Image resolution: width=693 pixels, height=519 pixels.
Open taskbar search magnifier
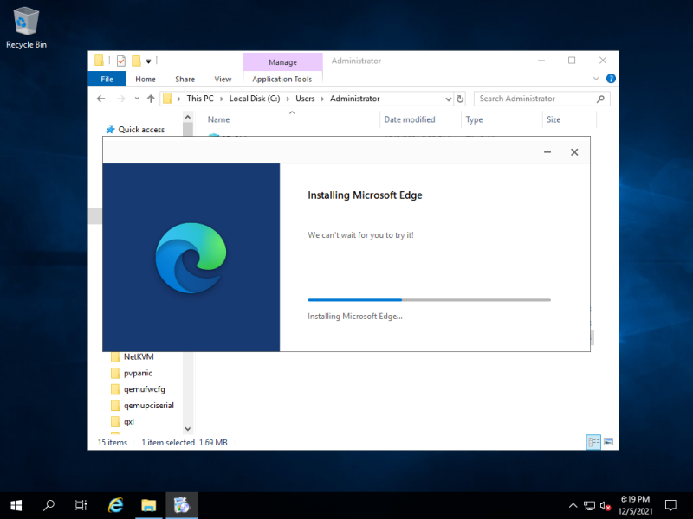tap(49, 505)
